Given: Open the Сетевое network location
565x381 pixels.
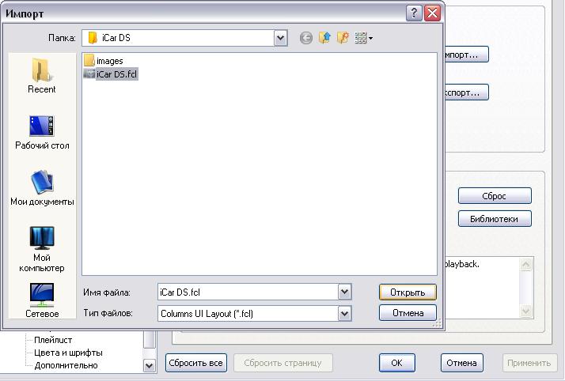Looking at the screenshot, I should [x=42, y=300].
